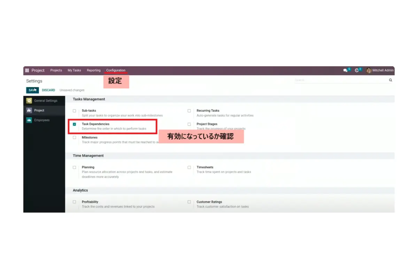Save the settings changes
Viewport: 418px width, 279px height.
[32, 90]
